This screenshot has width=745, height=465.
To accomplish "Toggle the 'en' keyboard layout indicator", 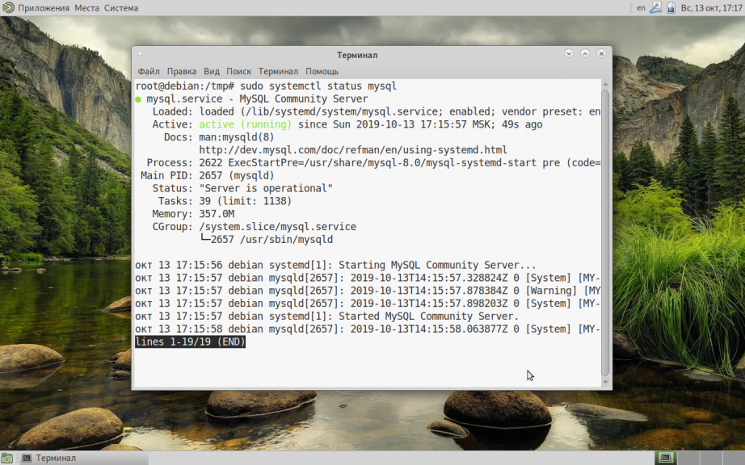I will (x=641, y=7).
